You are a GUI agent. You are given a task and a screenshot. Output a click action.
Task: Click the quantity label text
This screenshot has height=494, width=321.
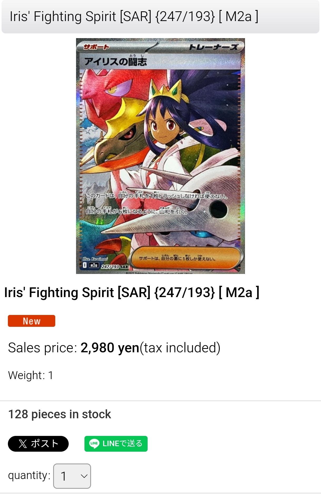pos(29,476)
